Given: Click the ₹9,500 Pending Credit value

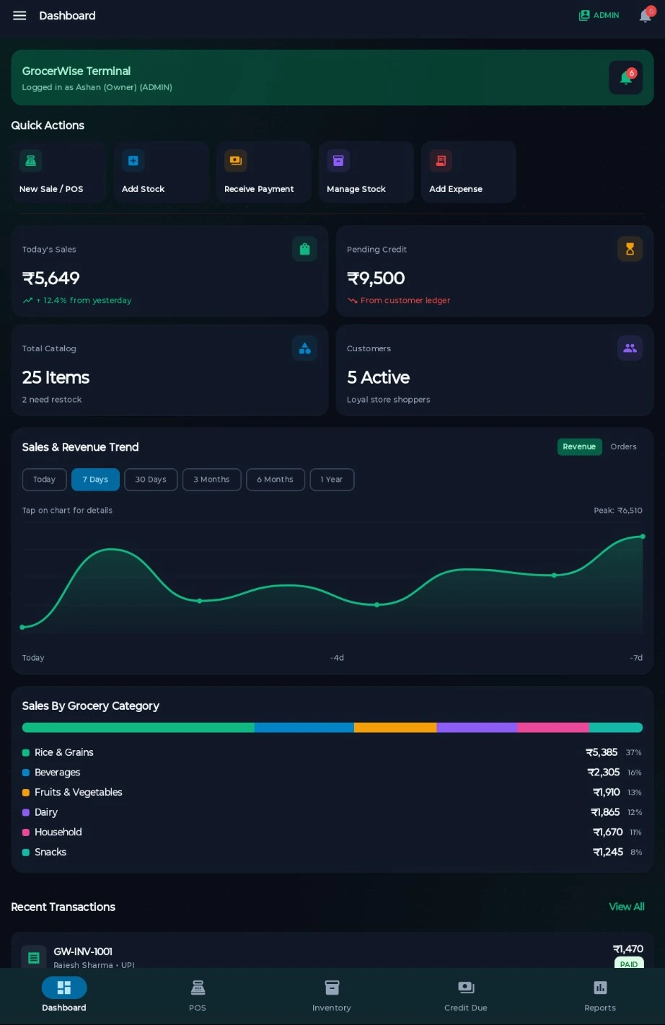Looking at the screenshot, I should pos(376,278).
